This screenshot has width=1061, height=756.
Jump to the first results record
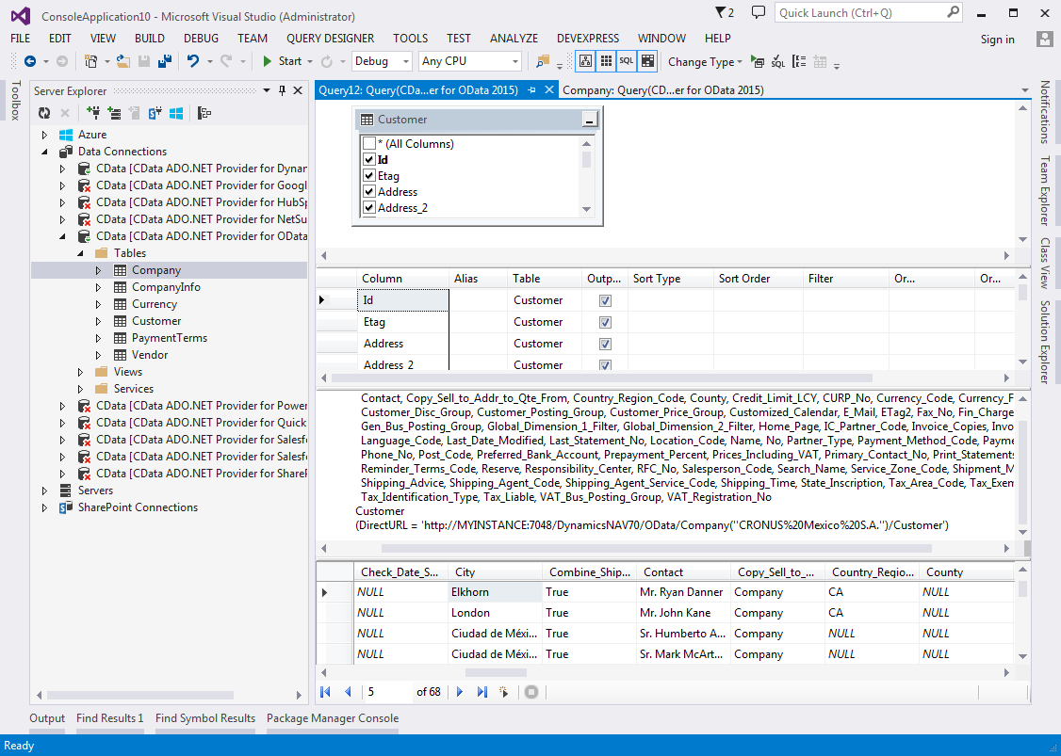coord(326,692)
